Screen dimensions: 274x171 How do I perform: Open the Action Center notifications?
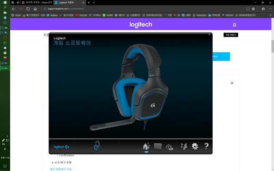point(5,166)
